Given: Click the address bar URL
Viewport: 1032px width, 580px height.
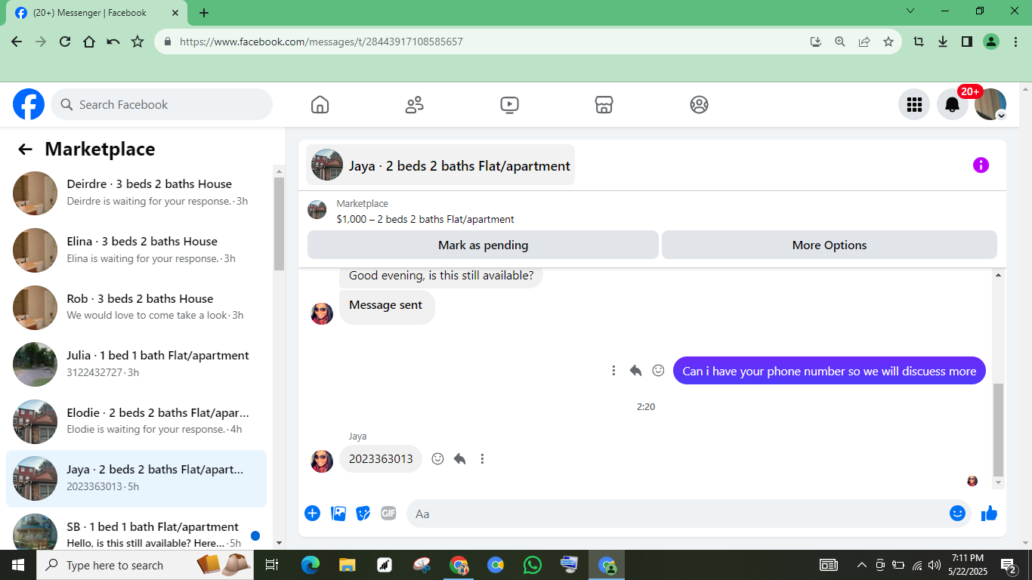Looking at the screenshot, I should coord(321,42).
